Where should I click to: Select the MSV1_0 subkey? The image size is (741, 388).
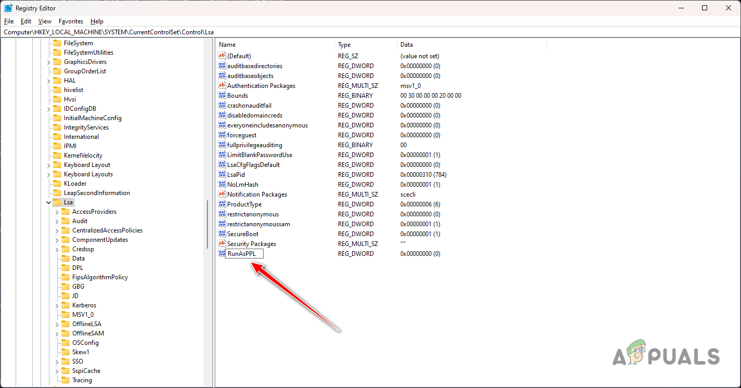click(x=83, y=315)
